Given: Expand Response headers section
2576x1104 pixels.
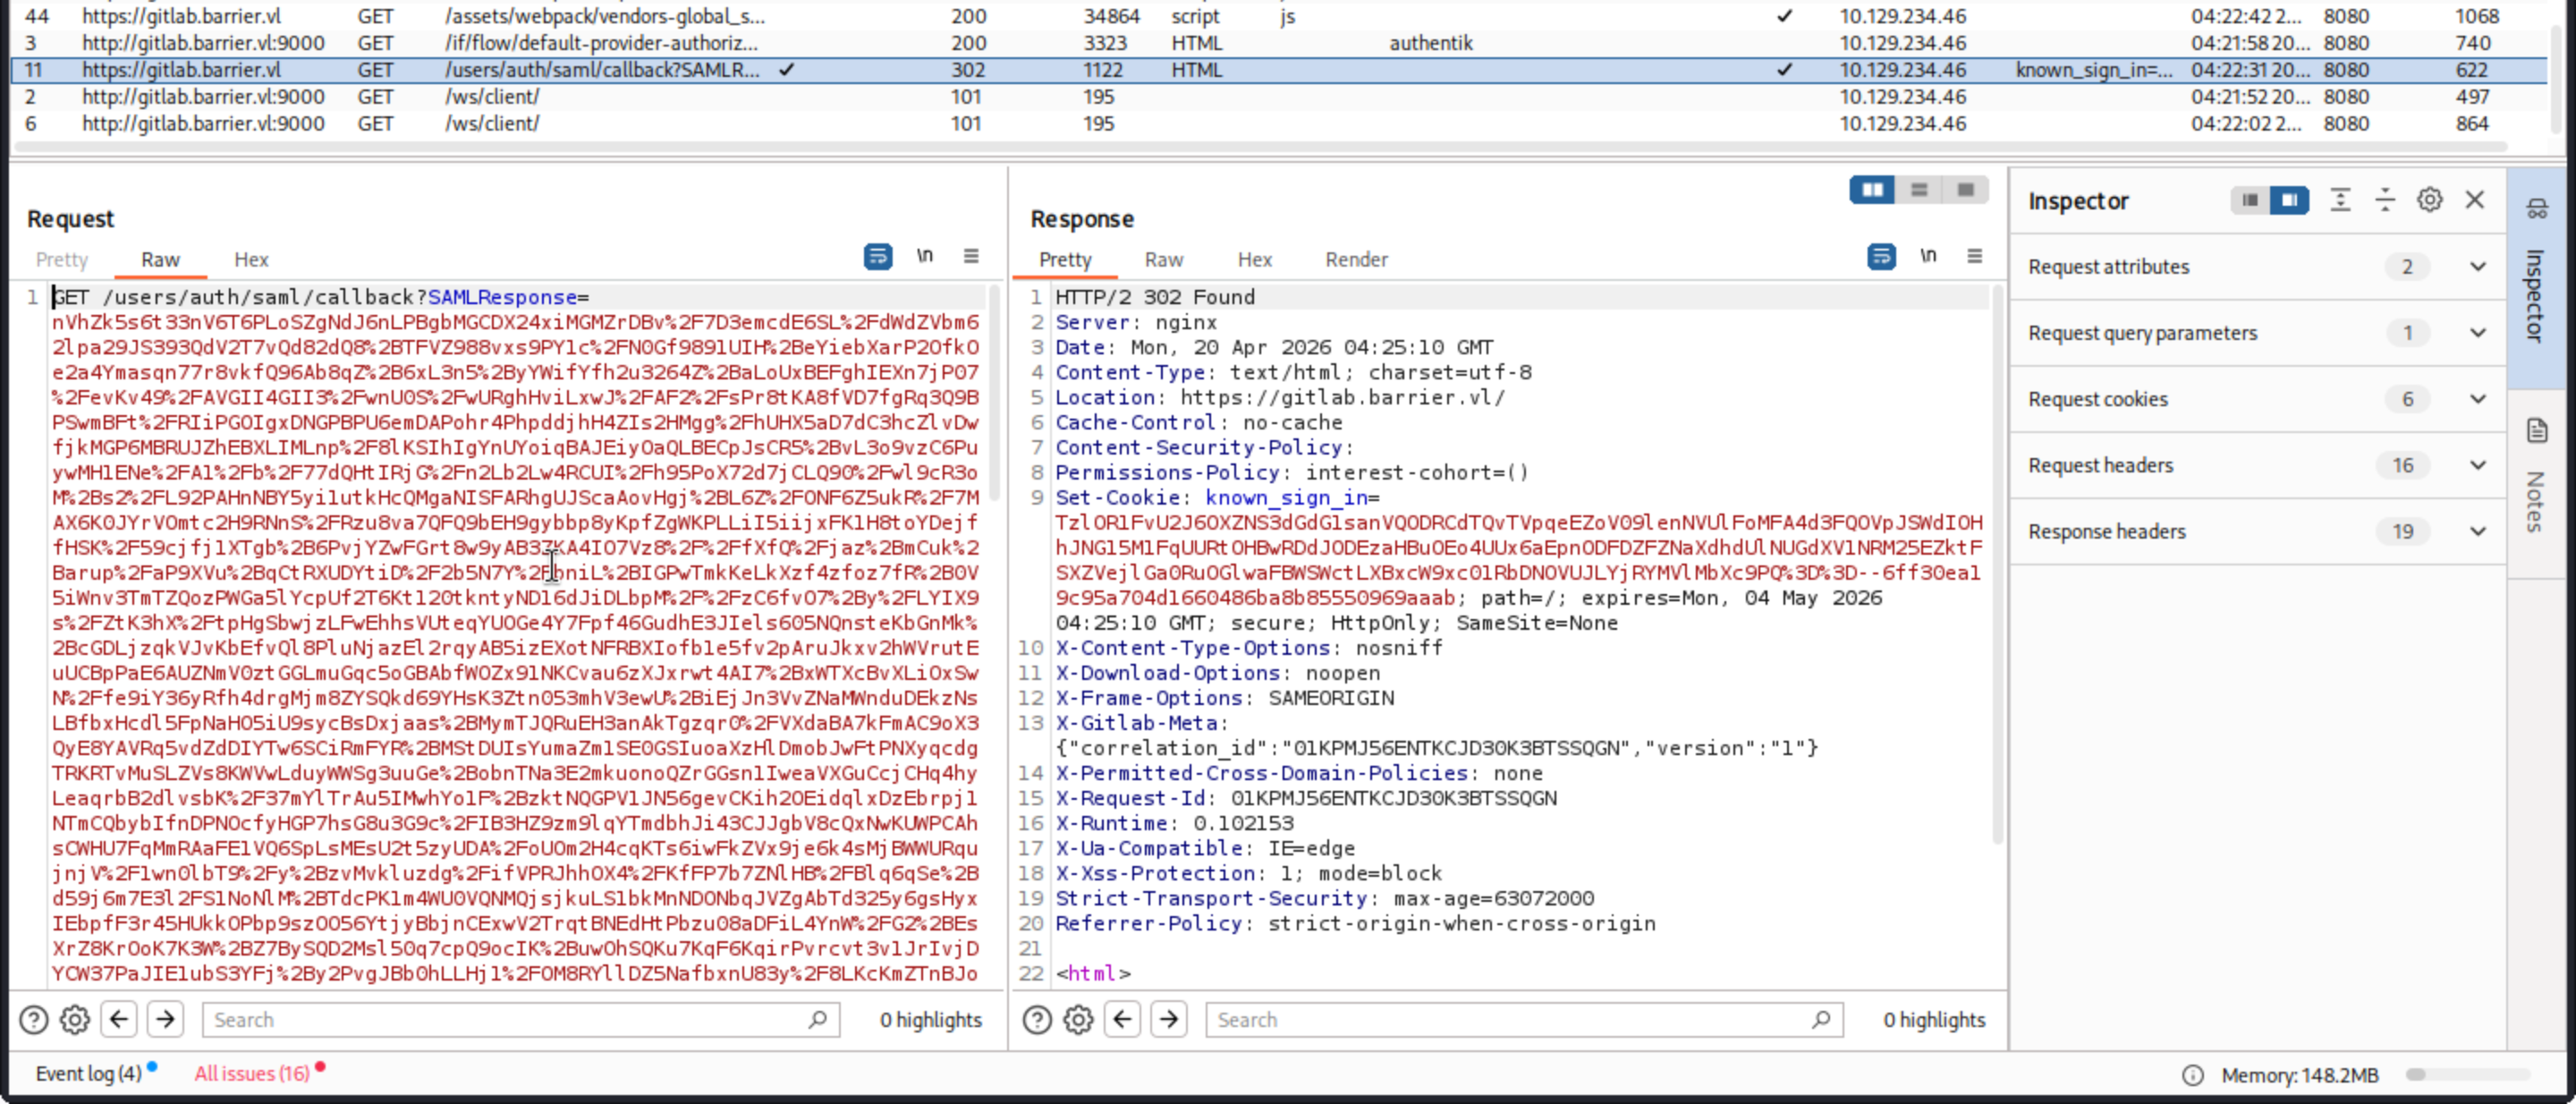Looking at the screenshot, I should (2477, 531).
